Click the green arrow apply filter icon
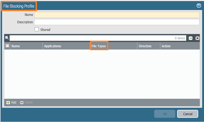This screenshot has width=204, height=122. pyautogui.click(x=191, y=38)
